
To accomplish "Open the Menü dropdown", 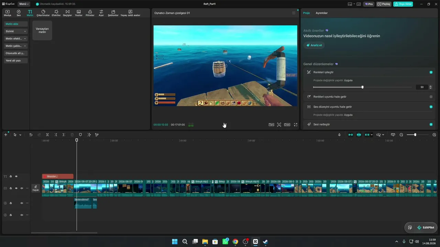I will (x=24, y=4).
